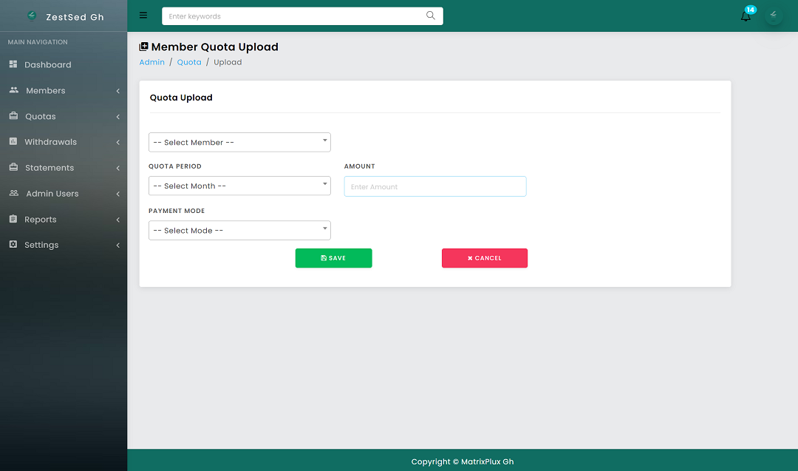Expand the Admin Users menu chevron
Viewport: 798px width, 471px height.
pyautogui.click(x=117, y=194)
